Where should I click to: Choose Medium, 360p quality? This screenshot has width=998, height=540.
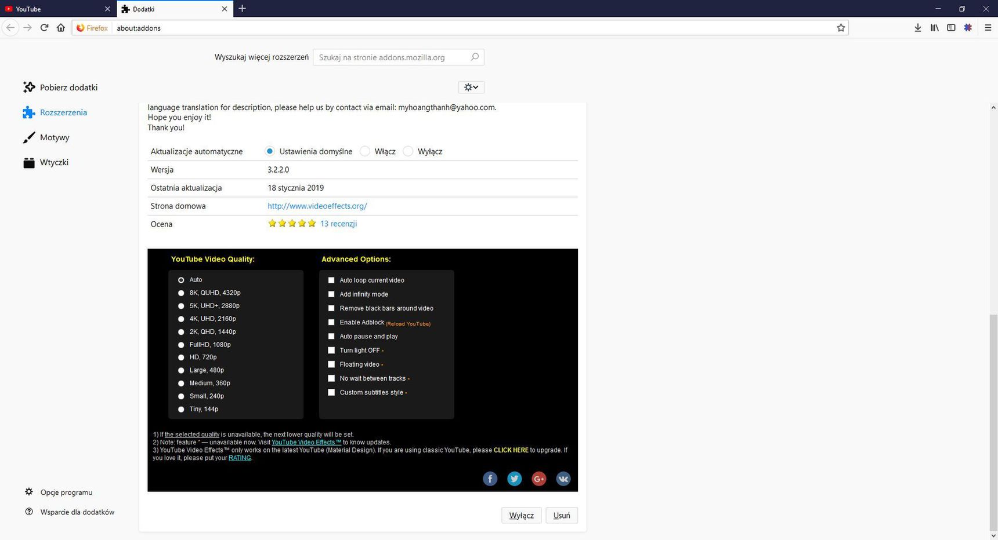click(181, 383)
